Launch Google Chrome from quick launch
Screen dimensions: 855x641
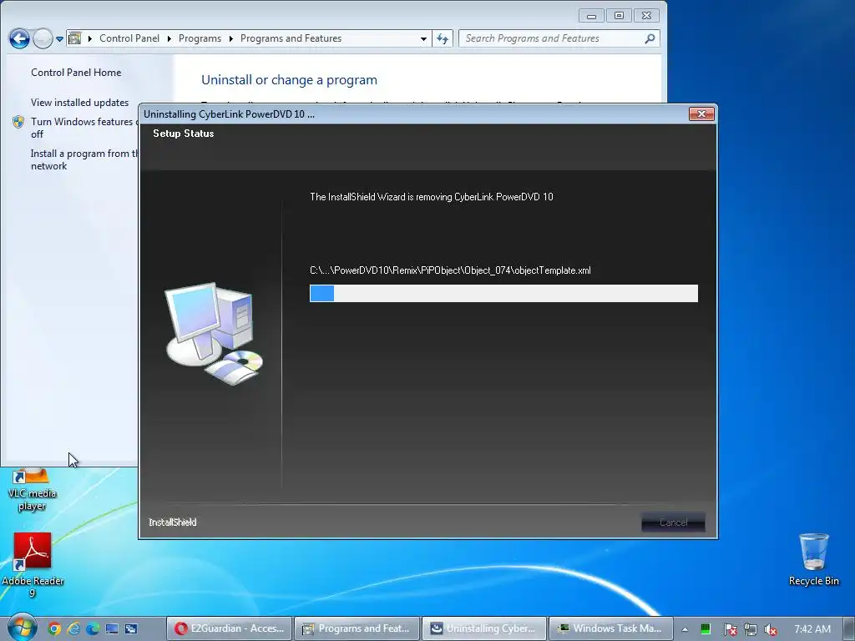pos(54,629)
